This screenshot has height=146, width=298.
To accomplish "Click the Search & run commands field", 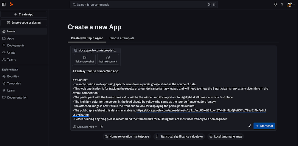I will 143,4.
